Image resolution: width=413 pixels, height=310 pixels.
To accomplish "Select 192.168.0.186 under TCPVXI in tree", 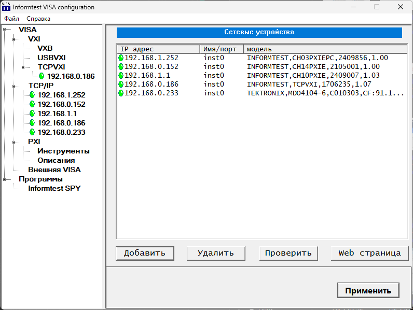I will pos(71,76).
